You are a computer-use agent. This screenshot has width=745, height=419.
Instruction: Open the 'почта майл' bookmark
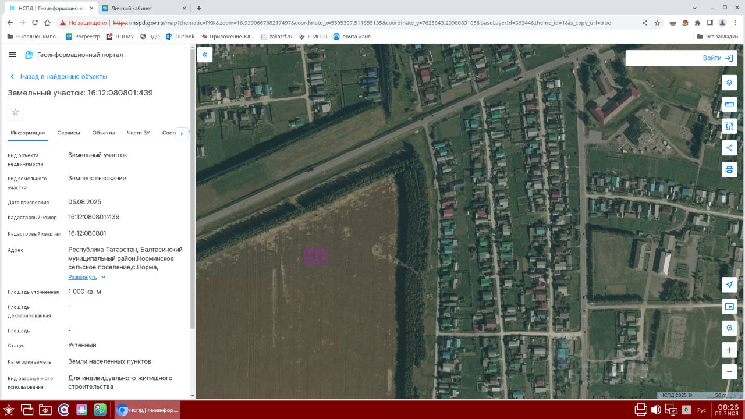tap(352, 37)
